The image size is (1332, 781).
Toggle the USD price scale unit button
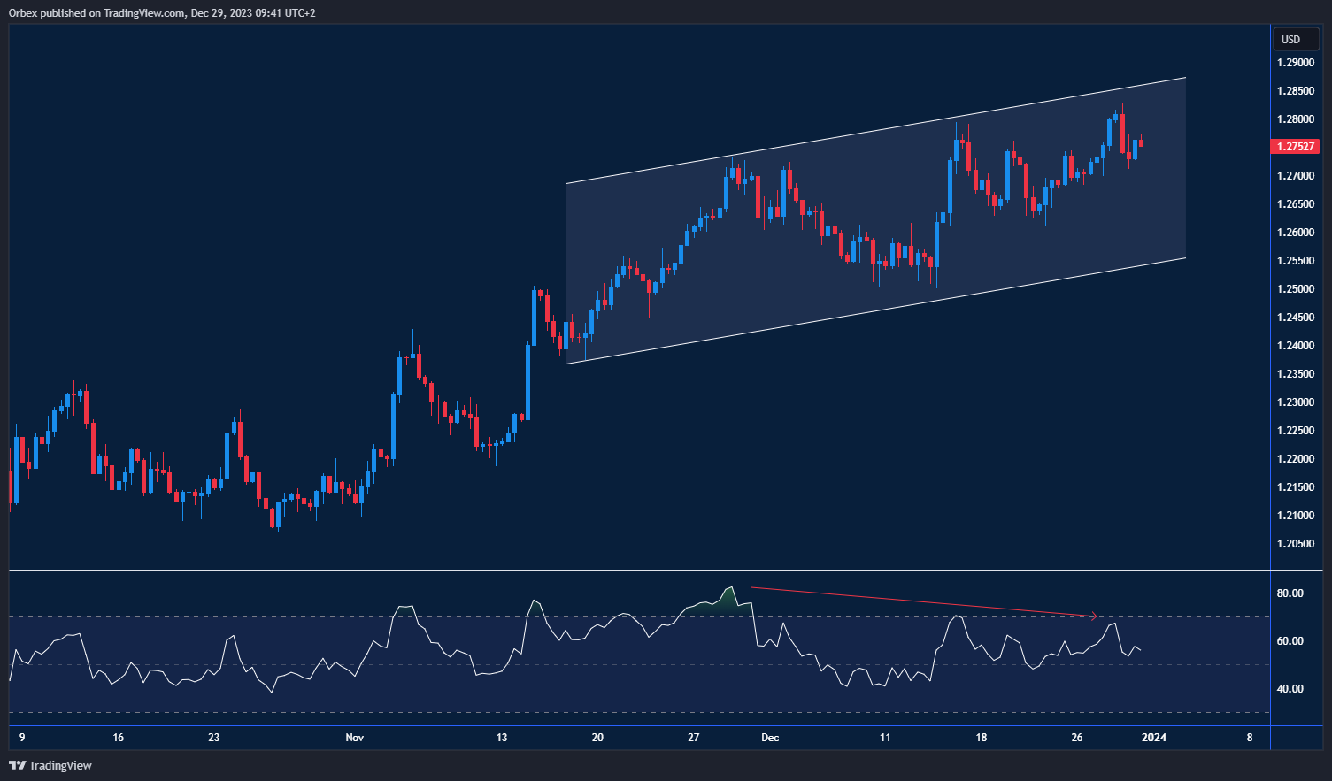tap(1295, 39)
